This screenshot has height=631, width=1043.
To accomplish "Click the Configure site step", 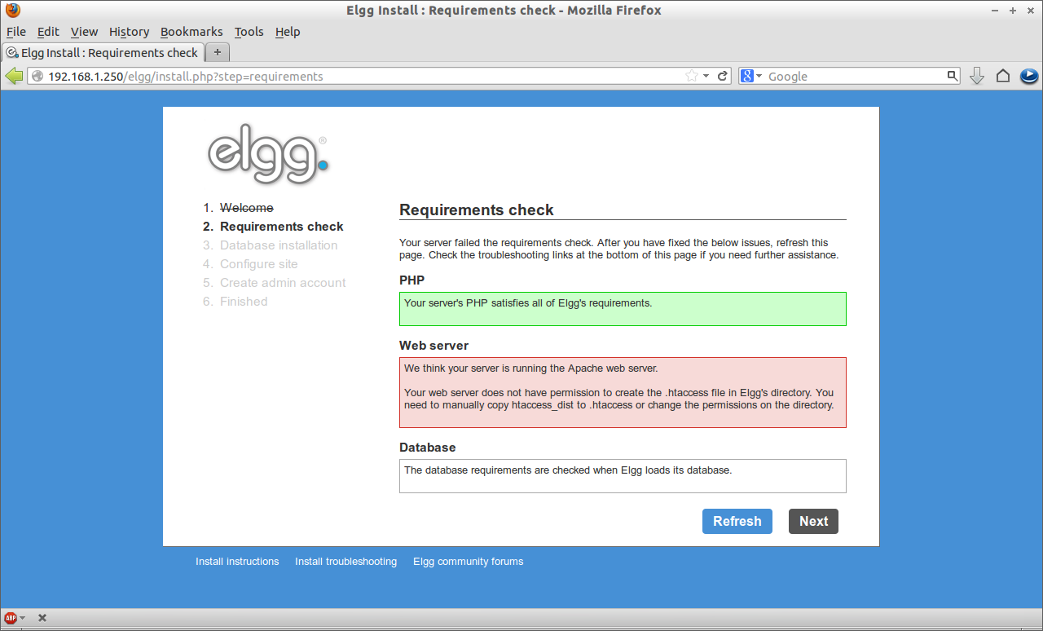I will 259,264.
